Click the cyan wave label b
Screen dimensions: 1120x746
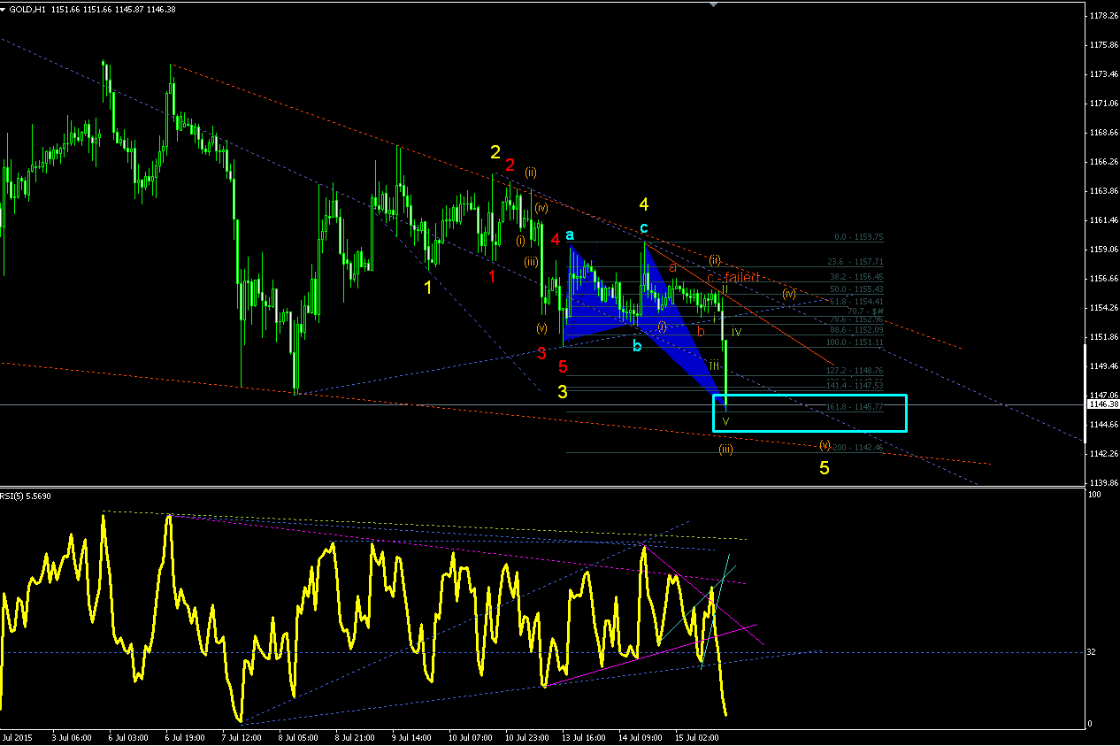click(x=637, y=345)
